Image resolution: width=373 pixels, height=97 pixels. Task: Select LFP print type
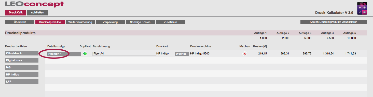click(x=22, y=81)
